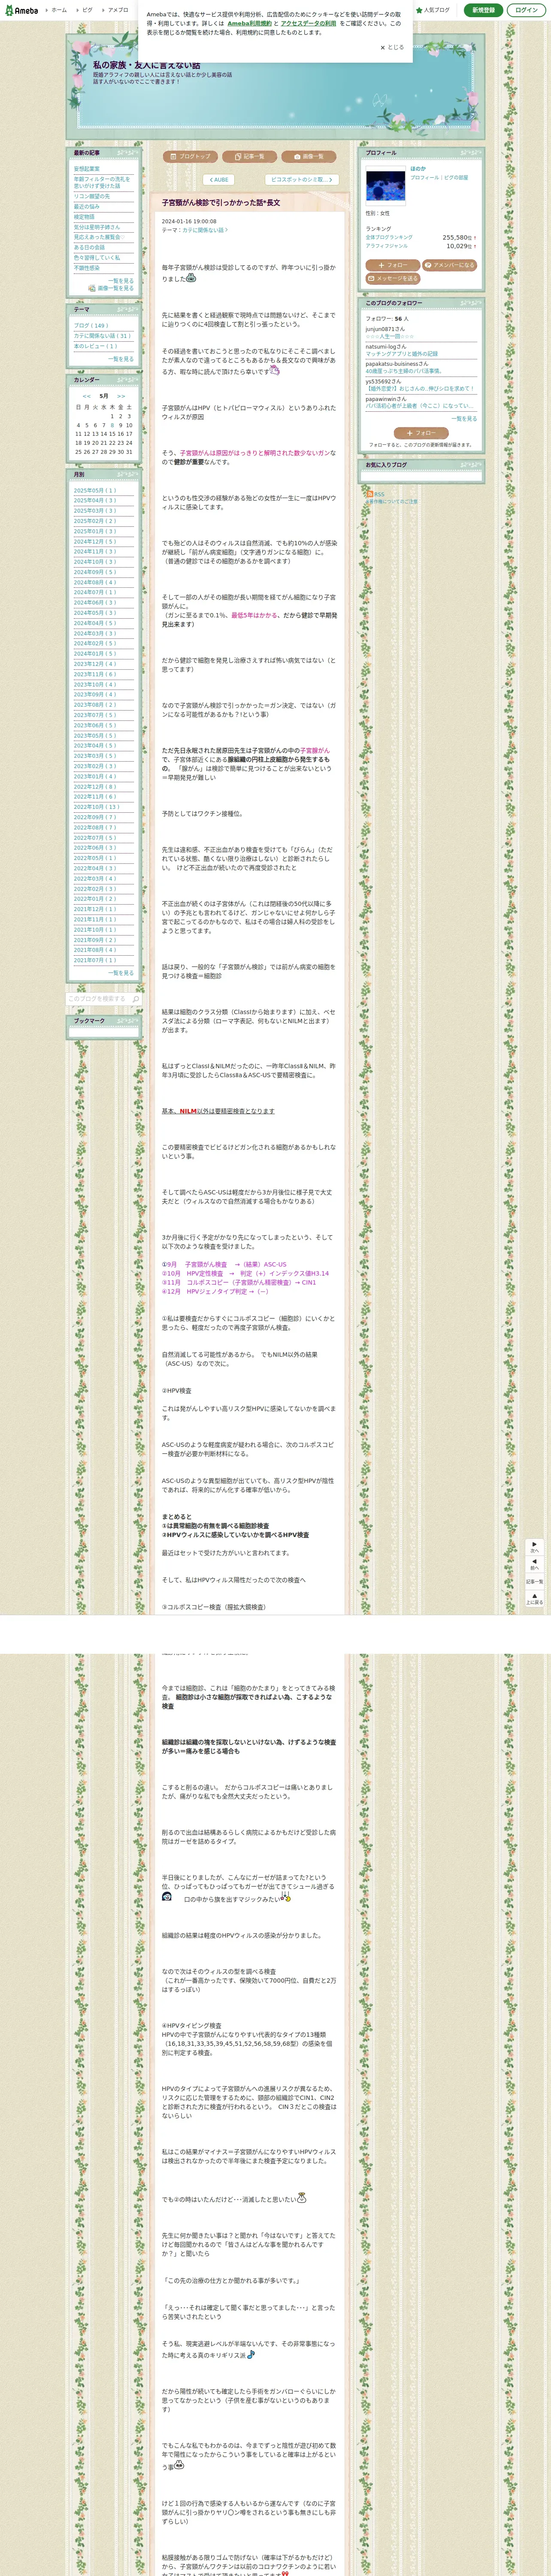Open 一覧を見る in テーマ panel

[120, 359]
